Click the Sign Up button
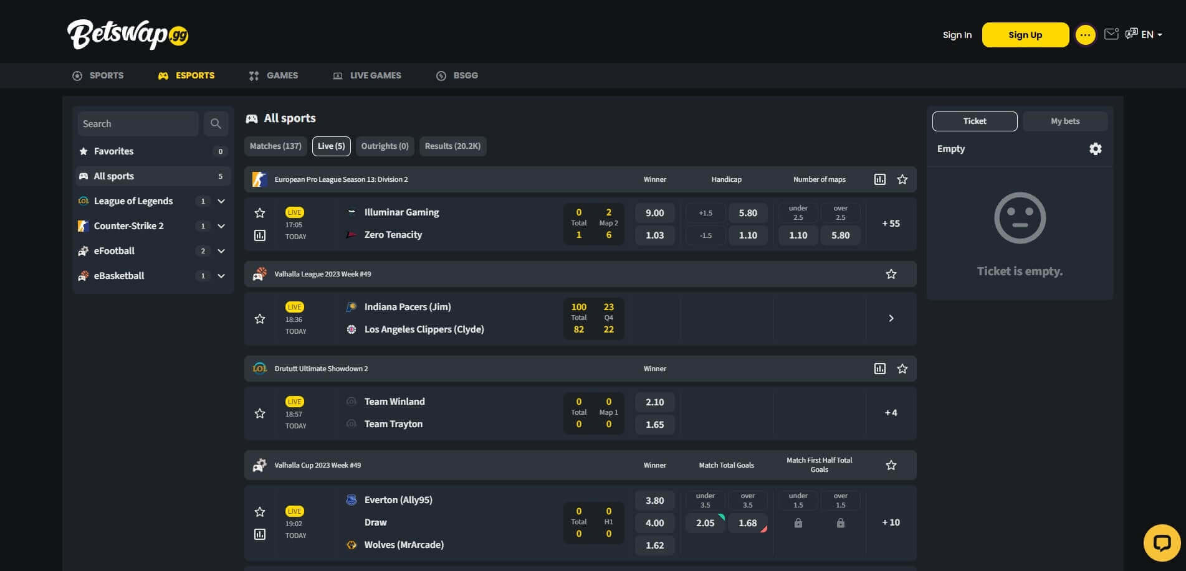Viewport: 1186px width, 571px height. [1025, 34]
